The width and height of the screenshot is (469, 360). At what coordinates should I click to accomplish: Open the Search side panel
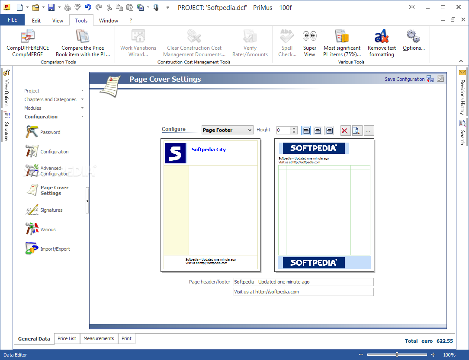click(x=463, y=133)
